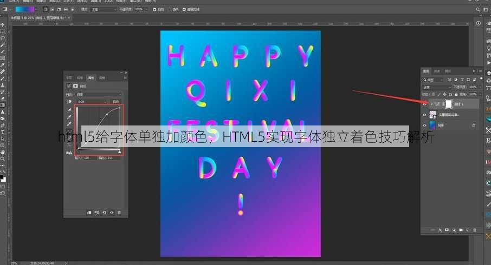Image resolution: width=491 pixels, height=265 pixels.
Task: Pick the white point eyedropper in Curves panel
Action: pos(69,124)
